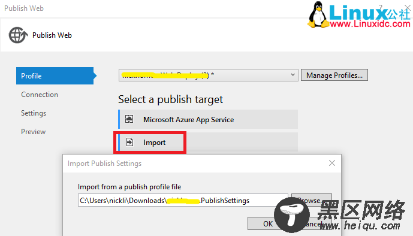413x236 pixels.
Task: Choose Microsoft Azure App Service target
Action: click(x=208, y=119)
